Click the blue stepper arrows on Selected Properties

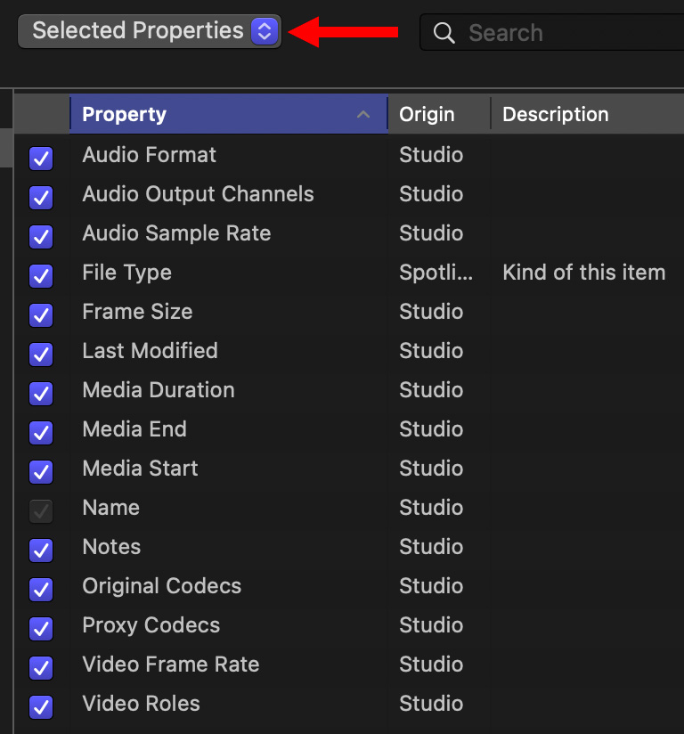[x=265, y=31]
